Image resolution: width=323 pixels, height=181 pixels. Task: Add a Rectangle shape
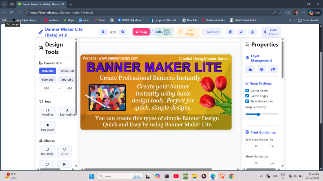[47, 151]
